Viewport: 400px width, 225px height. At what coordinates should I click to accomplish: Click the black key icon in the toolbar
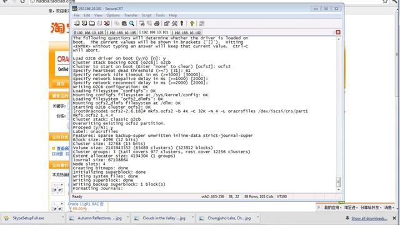pos(182,24)
